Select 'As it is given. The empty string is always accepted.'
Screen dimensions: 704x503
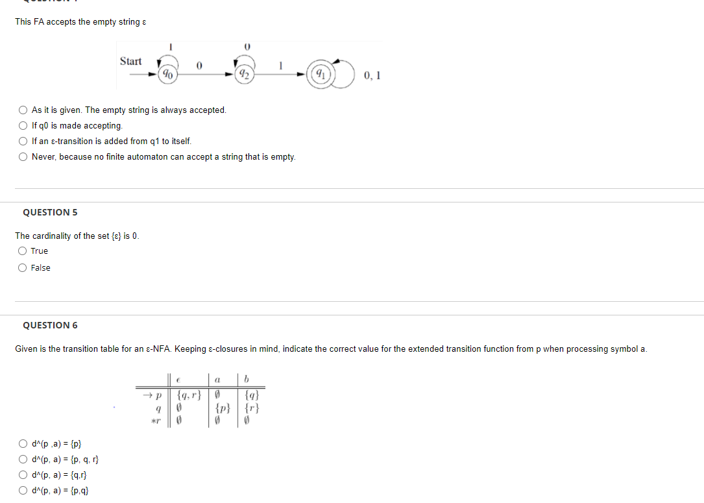click(x=23, y=110)
